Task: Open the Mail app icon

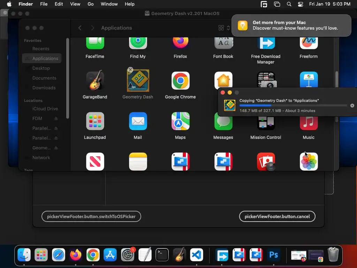Action: coord(138,121)
